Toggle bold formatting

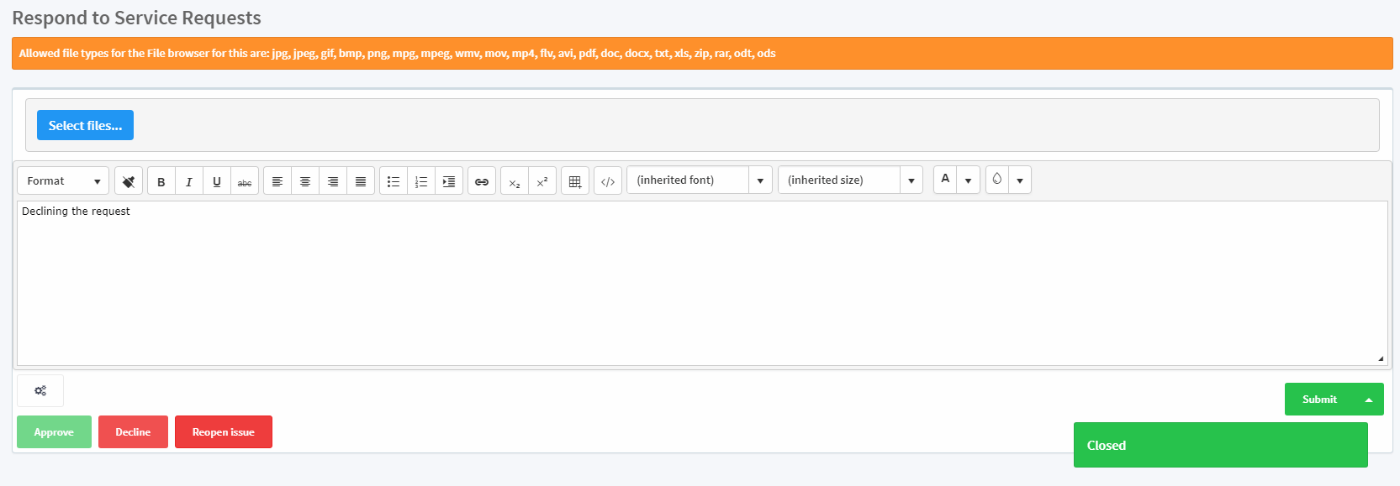tap(161, 181)
